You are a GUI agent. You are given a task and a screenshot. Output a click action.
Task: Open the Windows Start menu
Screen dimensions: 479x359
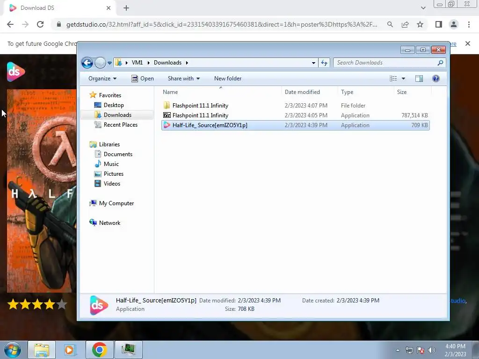[13, 350]
